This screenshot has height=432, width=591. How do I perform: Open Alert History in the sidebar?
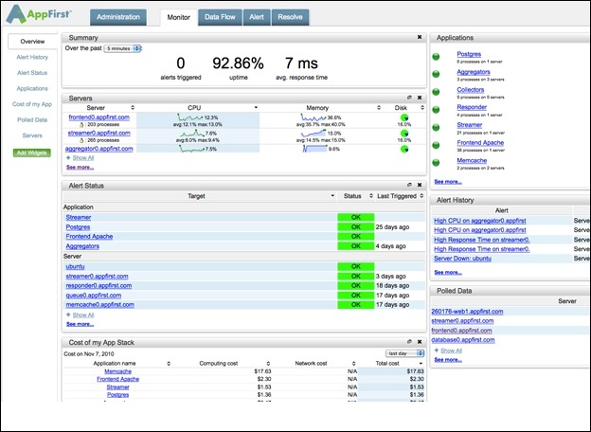32,57
